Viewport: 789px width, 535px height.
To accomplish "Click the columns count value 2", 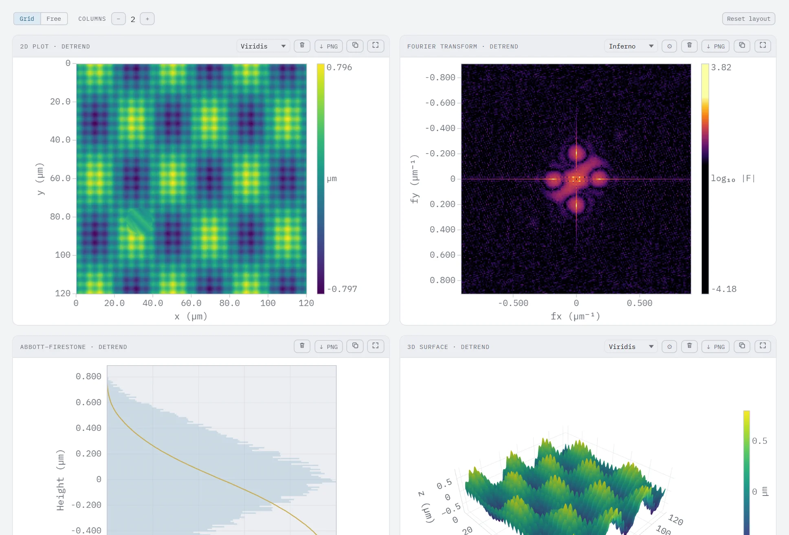I will coord(133,19).
